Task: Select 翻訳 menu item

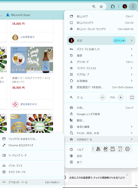Action: coord(101,120)
